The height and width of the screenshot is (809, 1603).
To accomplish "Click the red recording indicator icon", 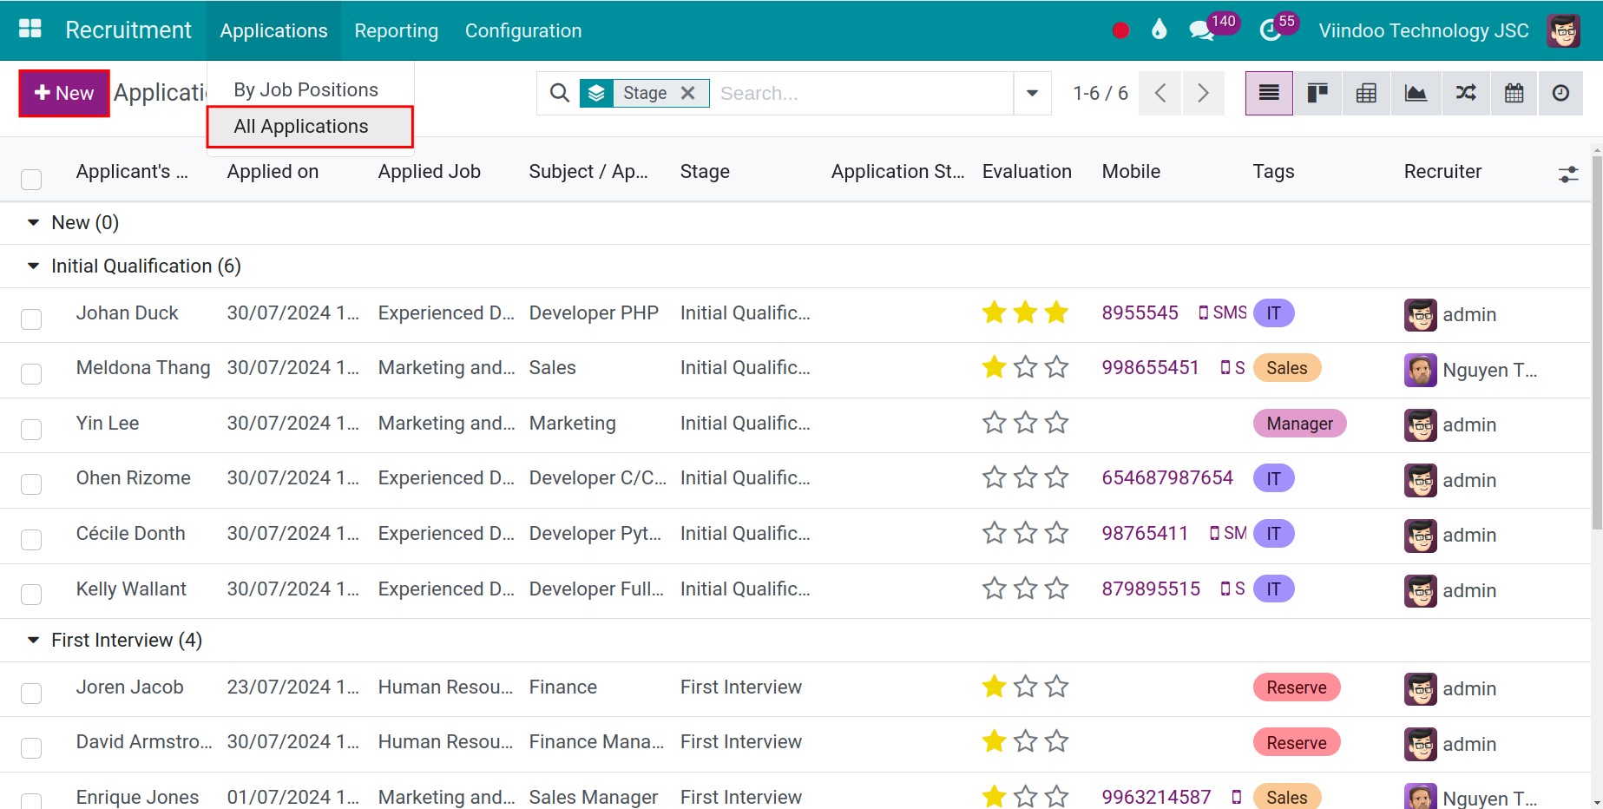I will click(1120, 30).
